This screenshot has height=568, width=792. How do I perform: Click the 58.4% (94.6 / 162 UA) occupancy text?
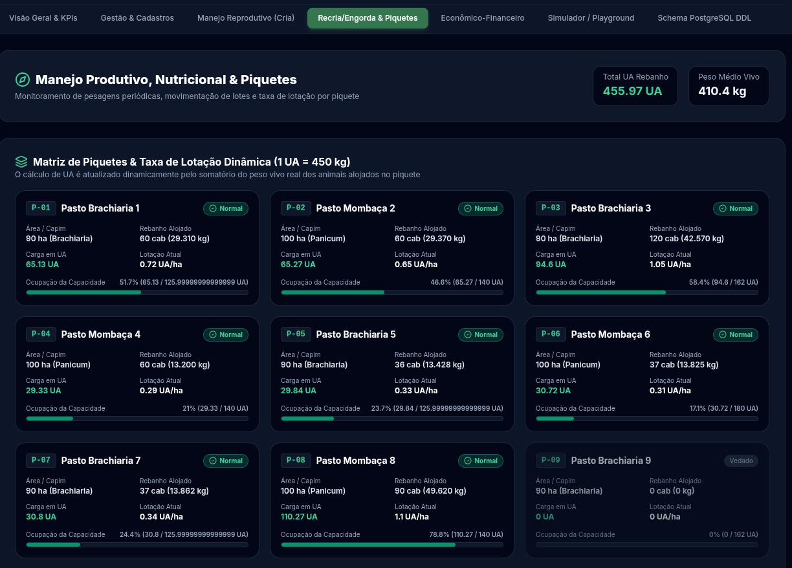click(723, 282)
